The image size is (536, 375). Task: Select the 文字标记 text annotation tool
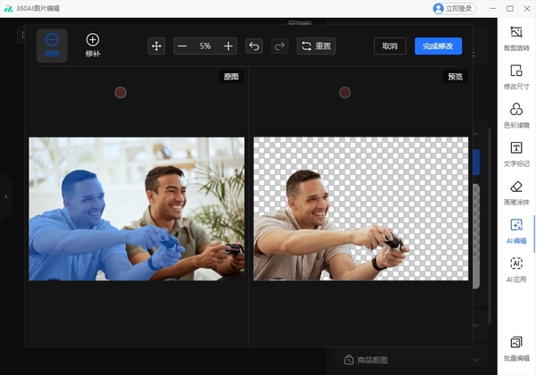tap(515, 153)
